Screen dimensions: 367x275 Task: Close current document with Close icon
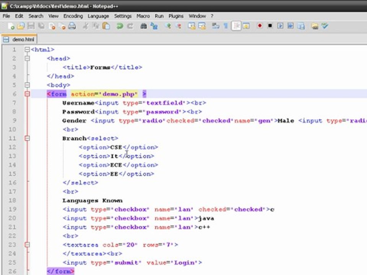(52, 26)
